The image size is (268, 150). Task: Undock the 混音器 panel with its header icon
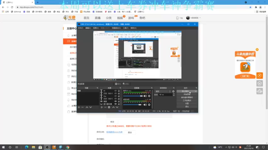coord(152,88)
